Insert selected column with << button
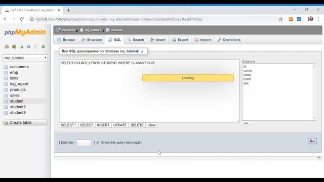324x182 pixels. tap(246, 123)
